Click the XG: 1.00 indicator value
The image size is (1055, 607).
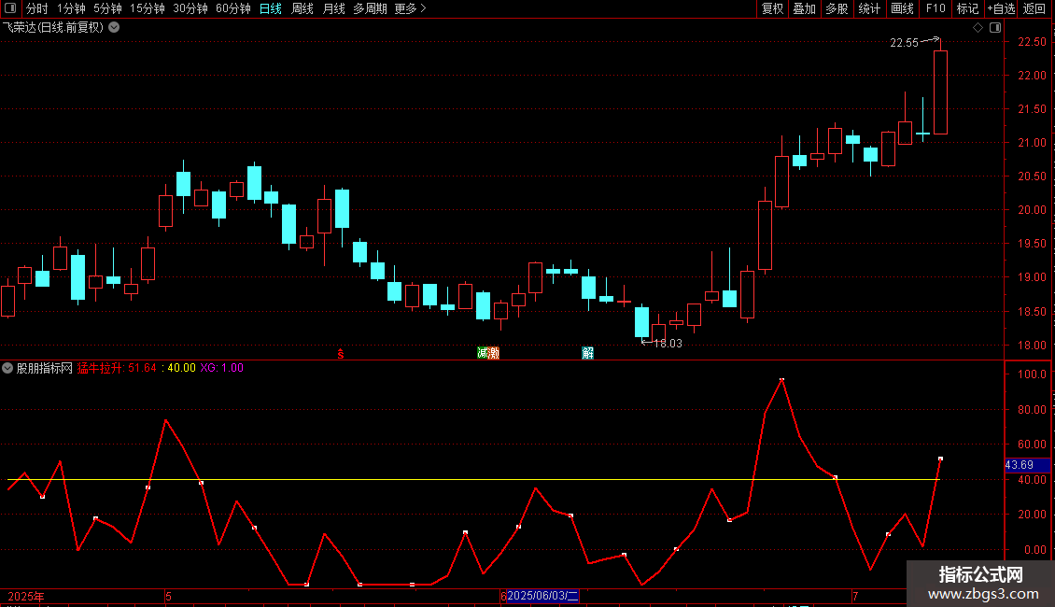[x=222, y=368]
